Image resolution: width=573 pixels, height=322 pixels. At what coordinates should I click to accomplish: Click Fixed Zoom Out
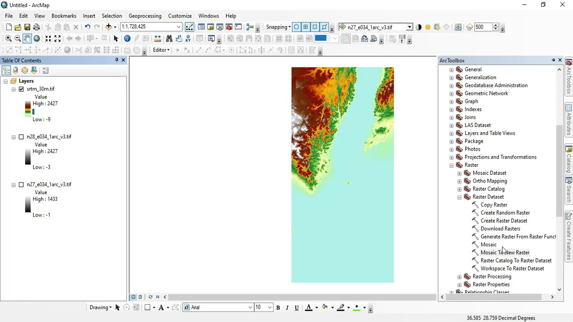click(x=57, y=38)
